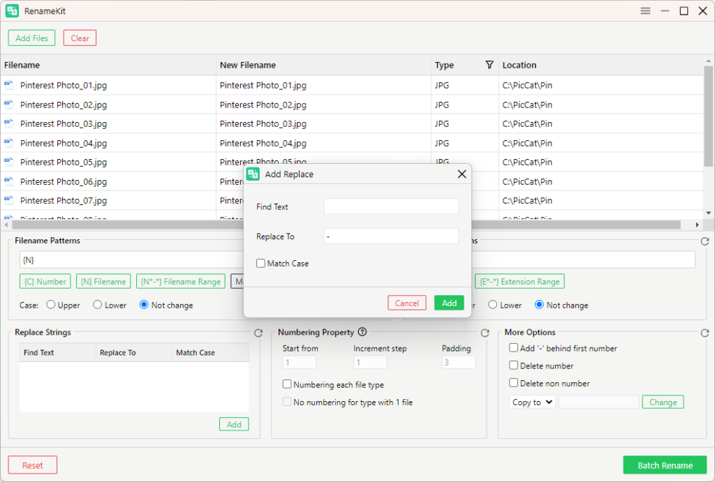Screen dimensions: 715x482
Task: Click Add Files button
Action: pos(31,38)
